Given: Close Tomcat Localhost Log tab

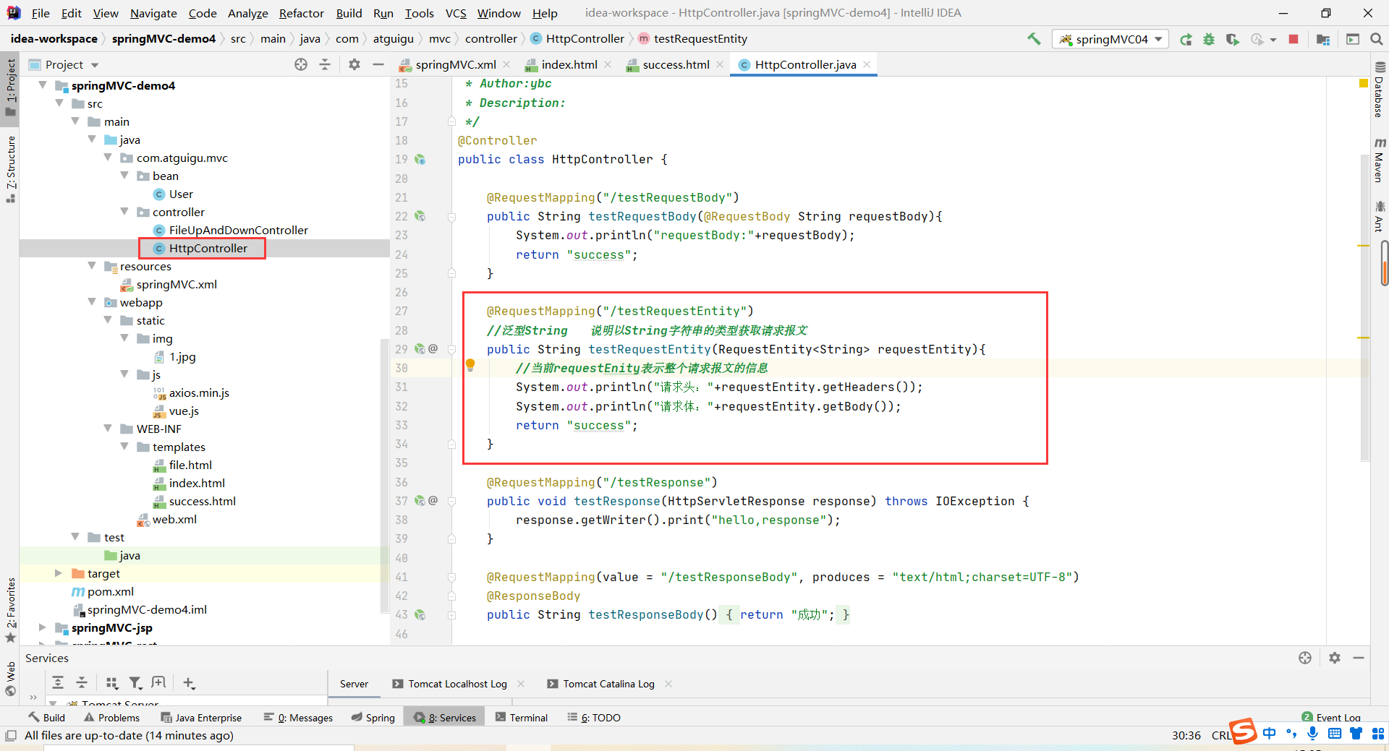Looking at the screenshot, I should point(521,684).
